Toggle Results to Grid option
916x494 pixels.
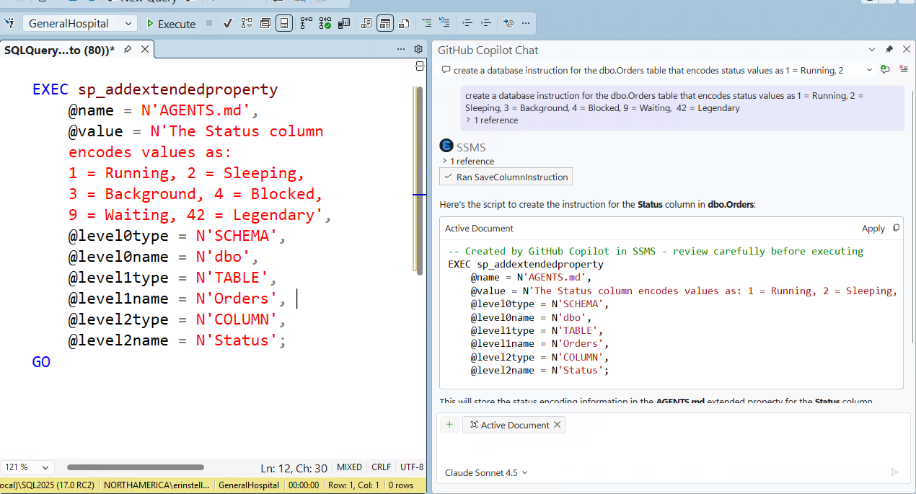[x=385, y=24]
